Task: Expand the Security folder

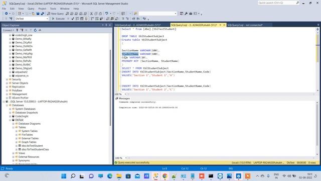Action: [7, 79]
